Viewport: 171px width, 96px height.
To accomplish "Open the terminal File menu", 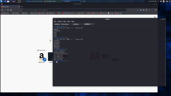I will pyautogui.click(x=55, y=22).
